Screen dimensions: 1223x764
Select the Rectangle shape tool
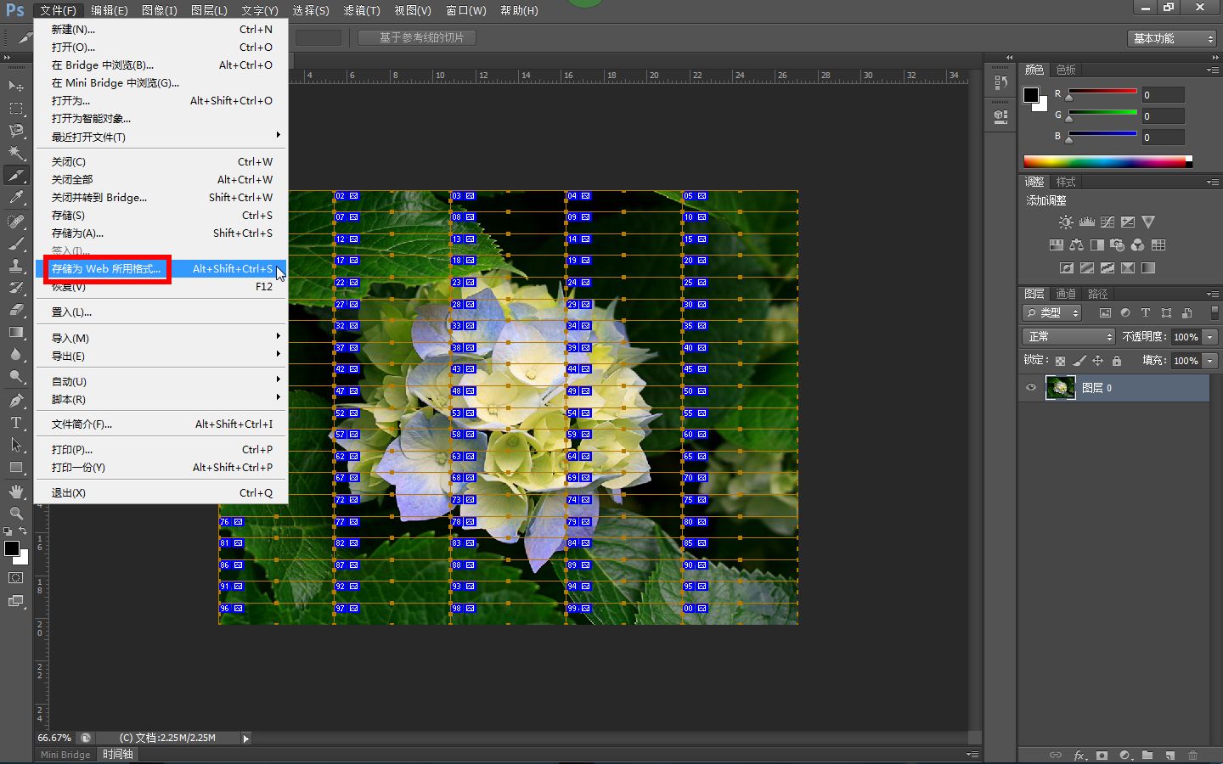[16, 467]
